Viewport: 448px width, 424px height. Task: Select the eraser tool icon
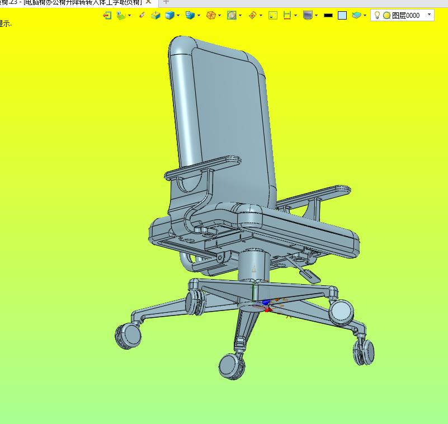pos(142,15)
